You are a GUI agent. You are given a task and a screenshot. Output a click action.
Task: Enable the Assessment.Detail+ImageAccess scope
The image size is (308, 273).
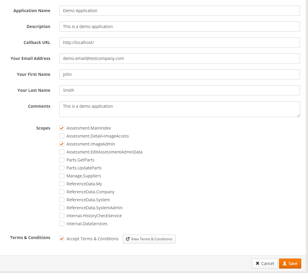point(62,136)
